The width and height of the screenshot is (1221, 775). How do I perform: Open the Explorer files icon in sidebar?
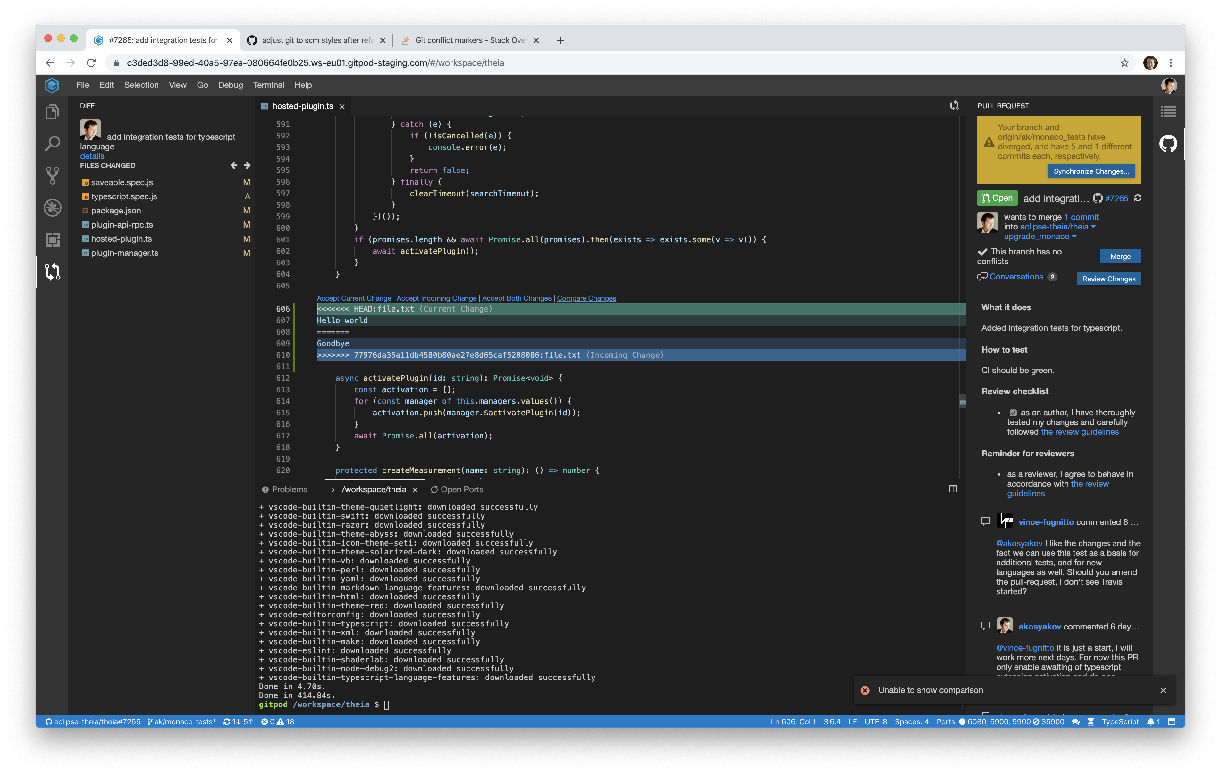(x=52, y=112)
